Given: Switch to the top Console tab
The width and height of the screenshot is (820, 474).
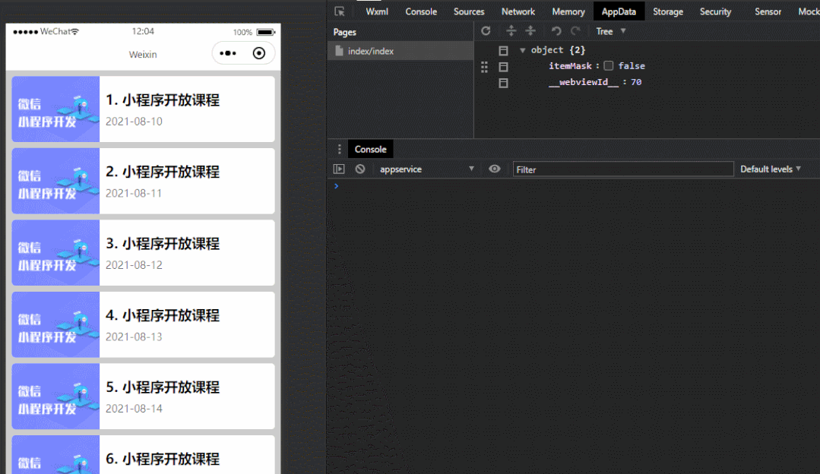Looking at the screenshot, I should point(421,11).
